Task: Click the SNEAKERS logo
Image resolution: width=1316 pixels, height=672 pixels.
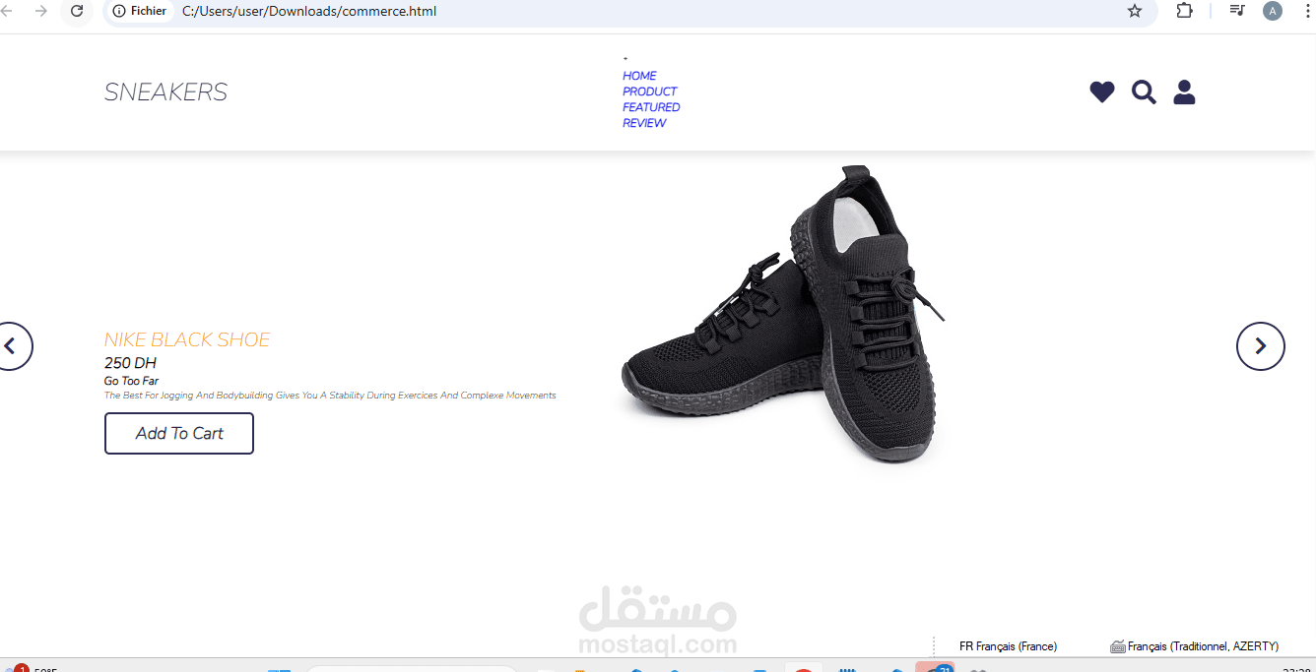Action: 165,92
